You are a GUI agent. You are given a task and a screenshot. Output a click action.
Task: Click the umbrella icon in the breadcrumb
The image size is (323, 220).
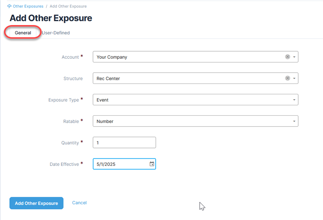pos(9,6)
